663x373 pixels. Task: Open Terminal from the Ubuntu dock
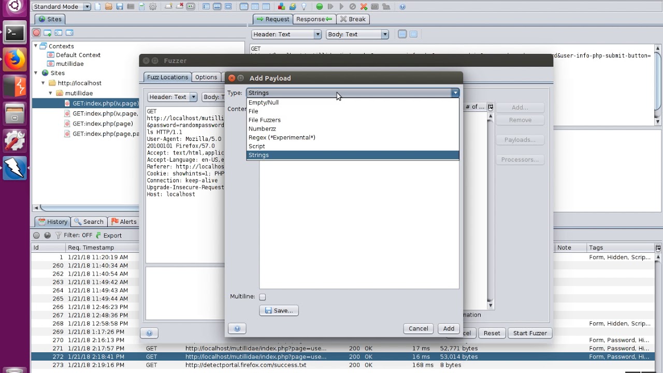[15, 33]
